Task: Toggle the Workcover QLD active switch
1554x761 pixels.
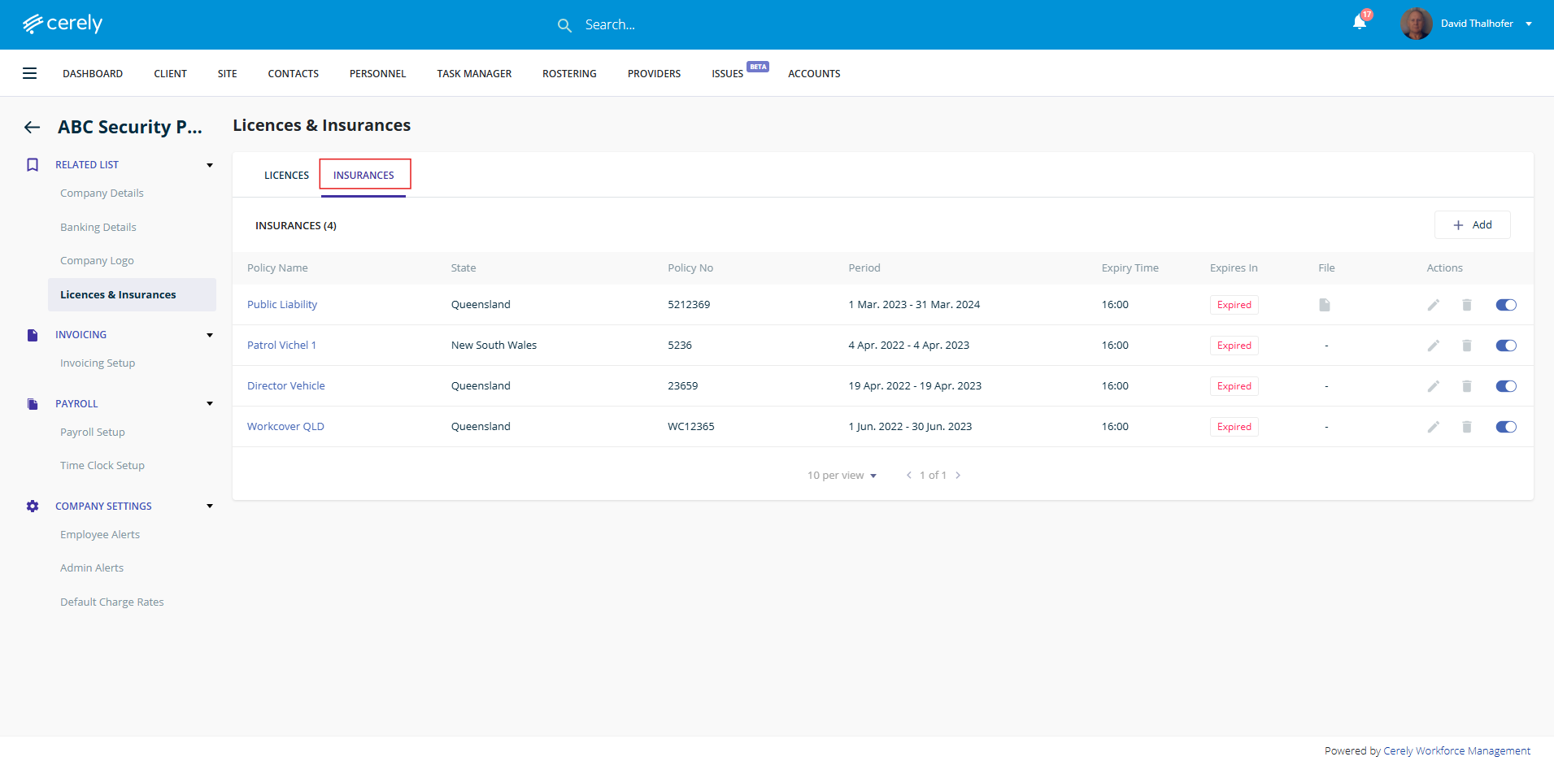Action: [x=1505, y=427]
